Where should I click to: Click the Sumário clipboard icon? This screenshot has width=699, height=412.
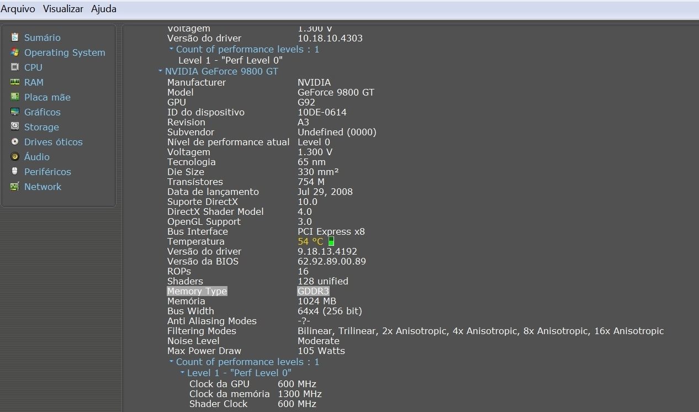(15, 38)
